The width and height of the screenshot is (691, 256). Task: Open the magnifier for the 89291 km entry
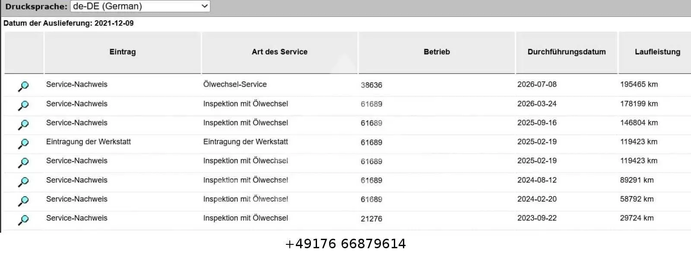[23, 182]
